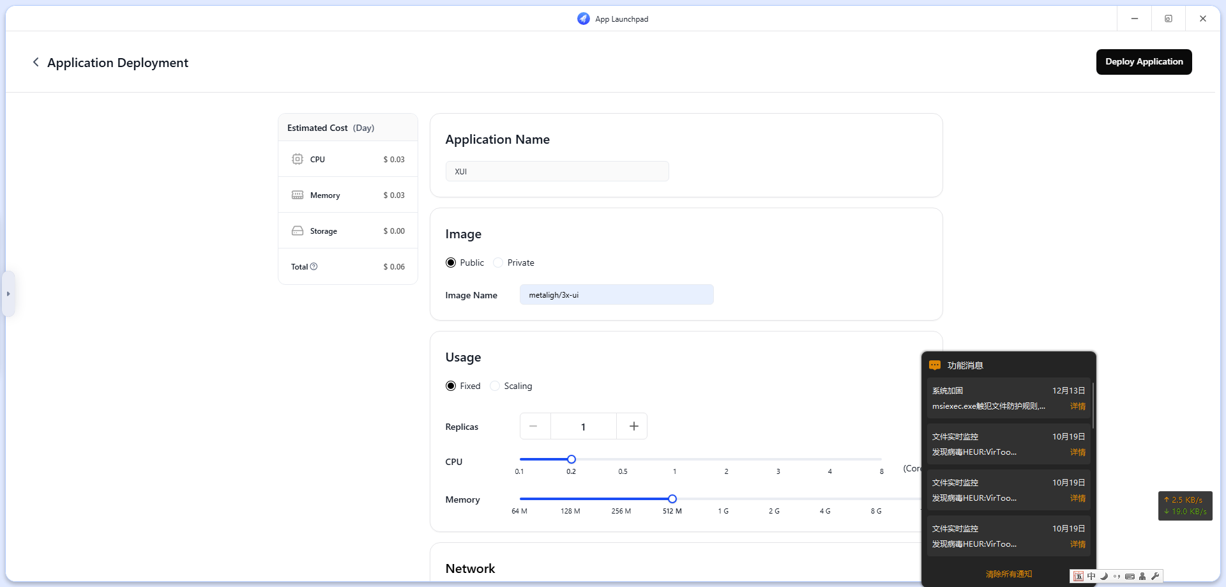
Task: Click the CPU chip icon in Estimated Cost
Action: pos(298,159)
